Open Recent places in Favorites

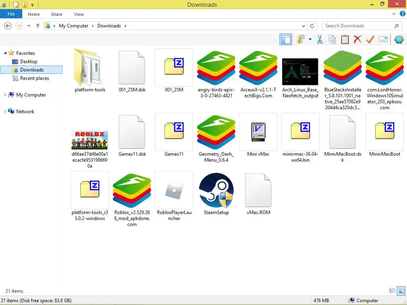coord(34,78)
